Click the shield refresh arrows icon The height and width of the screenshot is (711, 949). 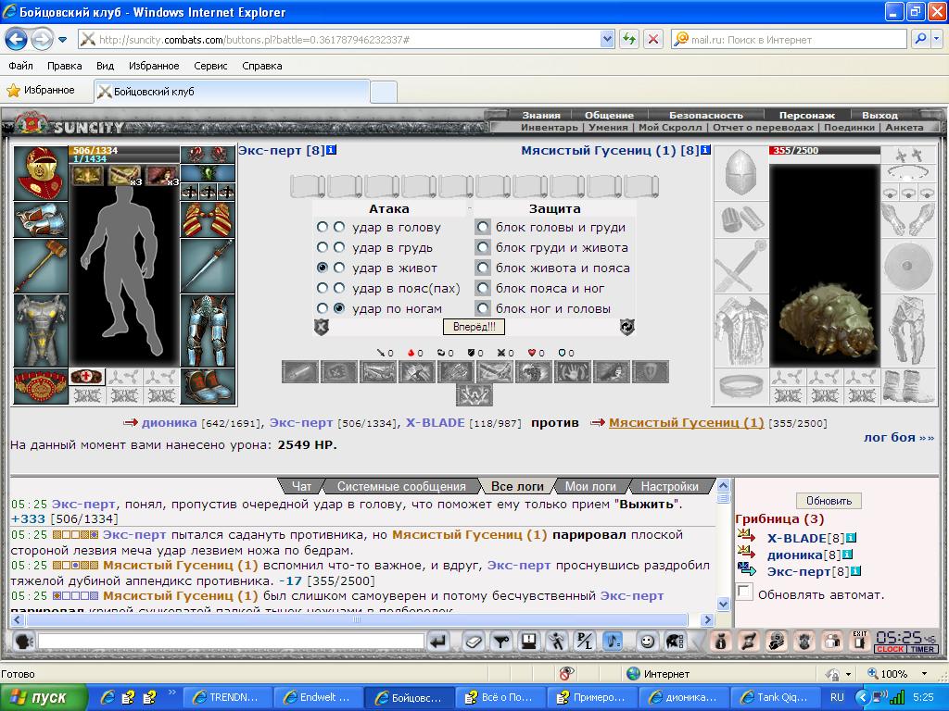tap(627, 327)
